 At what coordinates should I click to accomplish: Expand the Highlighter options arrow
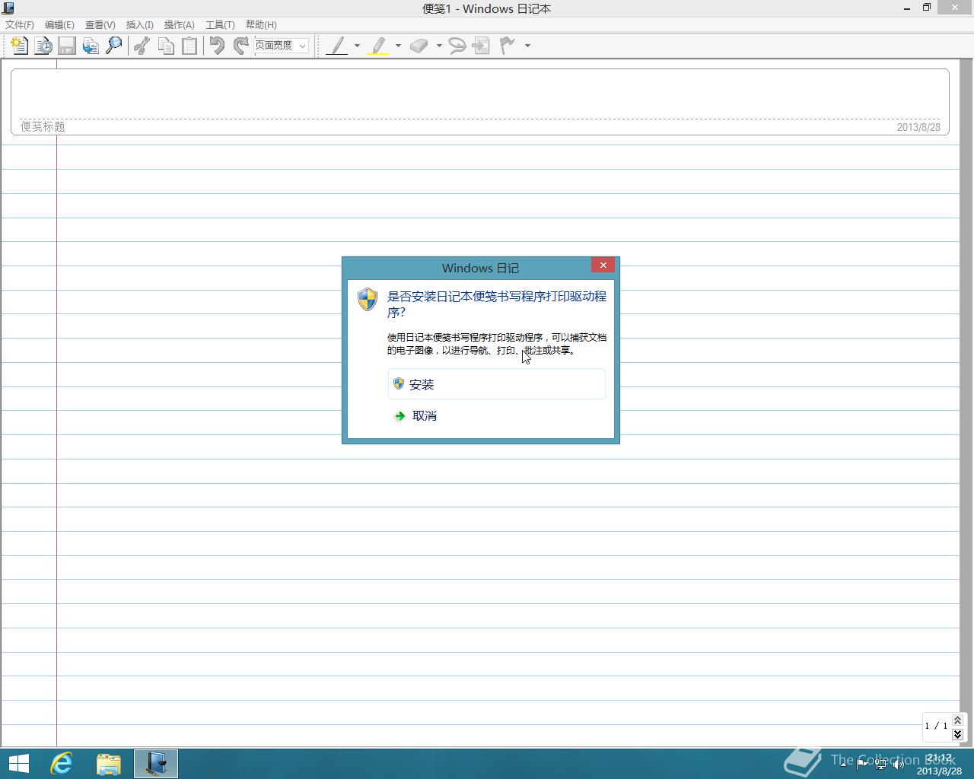[x=398, y=46]
